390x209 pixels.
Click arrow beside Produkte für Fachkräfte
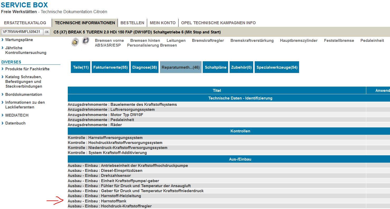click(x=3, y=69)
